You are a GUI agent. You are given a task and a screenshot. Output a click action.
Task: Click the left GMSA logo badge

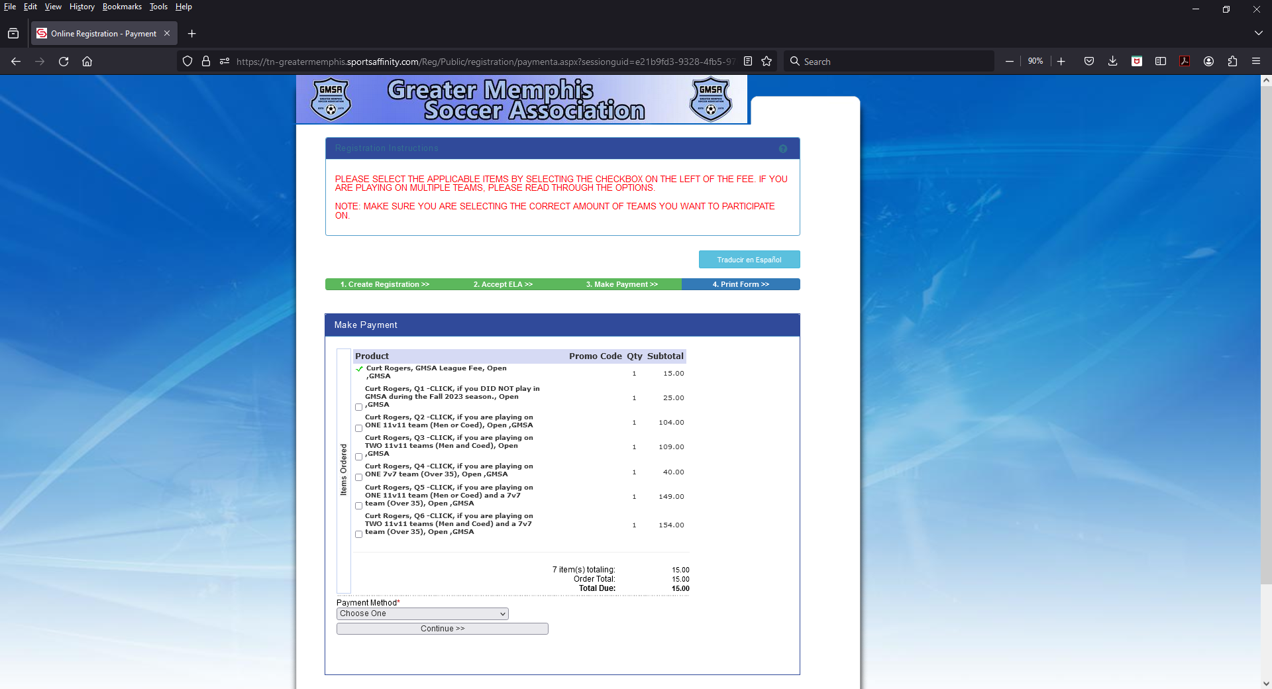point(331,100)
